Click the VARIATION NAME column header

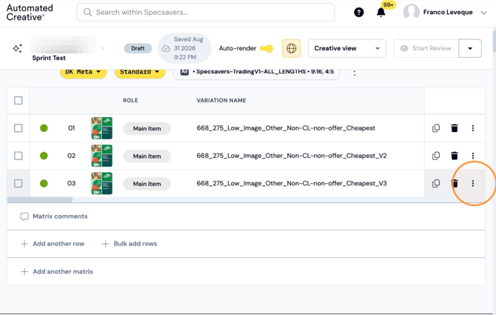coord(221,101)
